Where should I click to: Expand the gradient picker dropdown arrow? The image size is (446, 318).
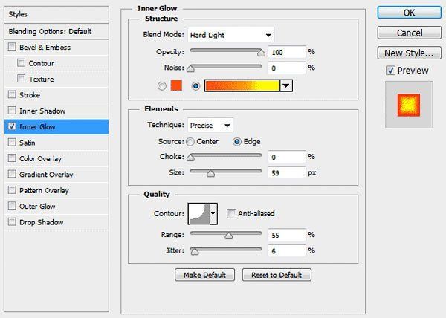coord(286,85)
